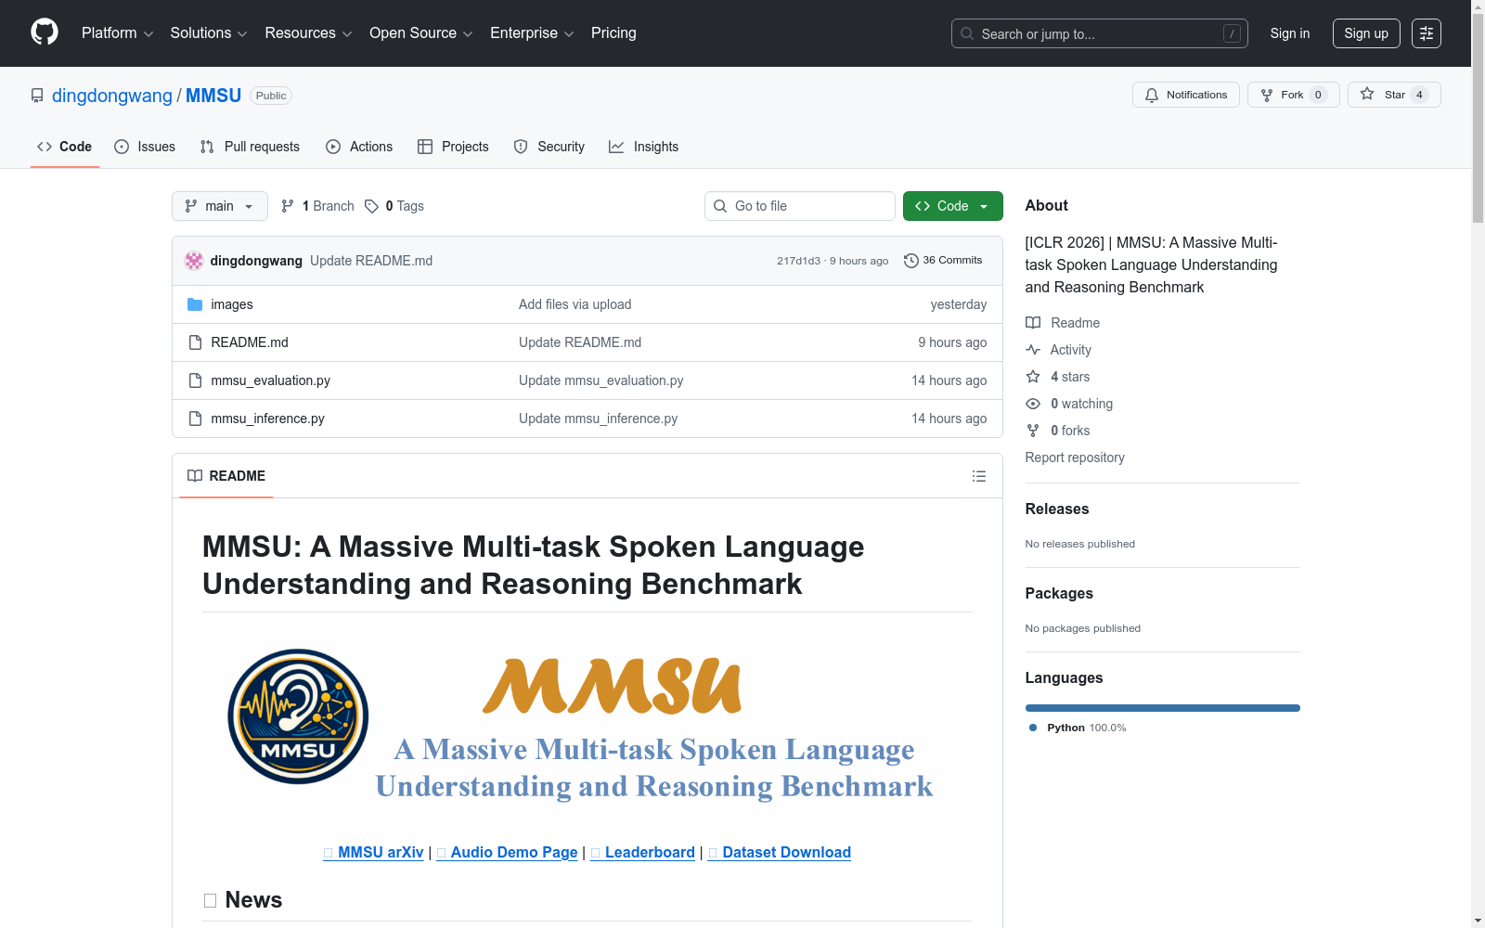Click the mmsu_inference.py file icon

(x=195, y=419)
